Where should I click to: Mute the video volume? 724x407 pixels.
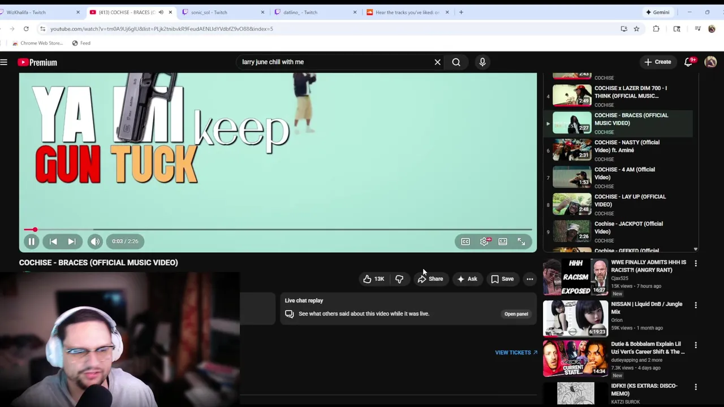tap(95, 241)
